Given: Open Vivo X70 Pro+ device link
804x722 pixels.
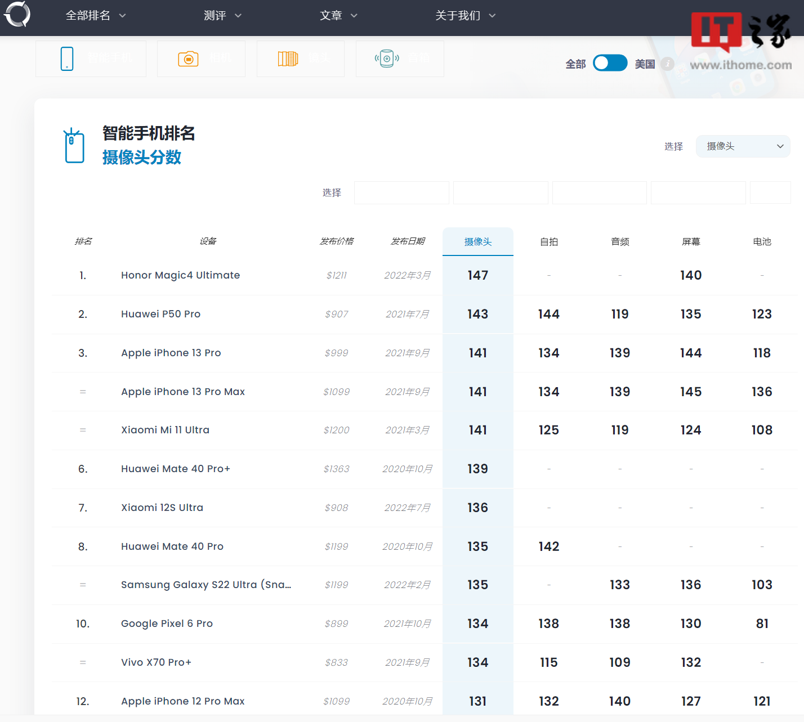Looking at the screenshot, I should pos(156,662).
